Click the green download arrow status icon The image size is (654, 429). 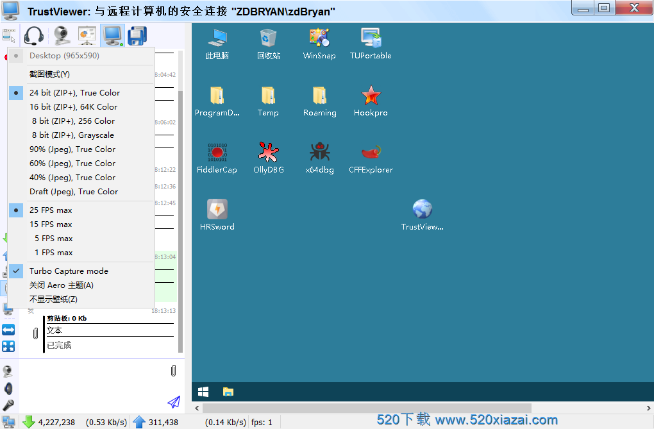point(29,422)
